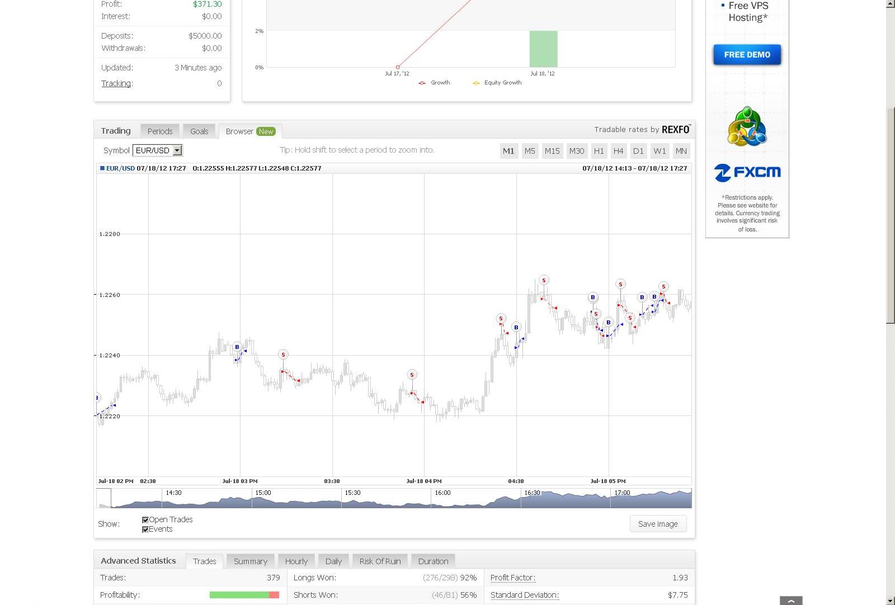This screenshot has width=895, height=605.
Task: Click the Standard Deviation link
Action: click(525, 595)
